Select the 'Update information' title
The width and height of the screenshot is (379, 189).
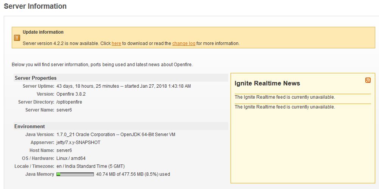pyautogui.click(x=43, y=32)
